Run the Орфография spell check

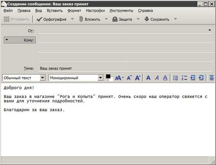51,19
